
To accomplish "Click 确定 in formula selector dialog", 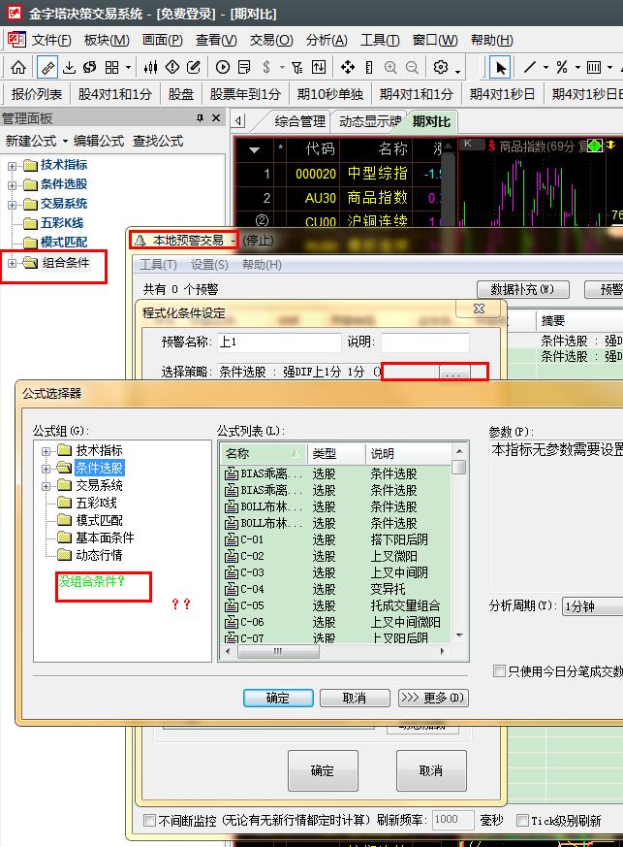I will pyautogui.click(x=278, y=698).
